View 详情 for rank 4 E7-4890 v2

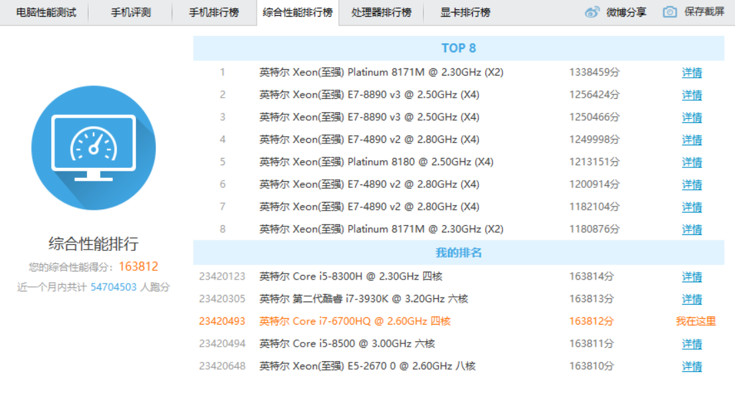[692, 140]
